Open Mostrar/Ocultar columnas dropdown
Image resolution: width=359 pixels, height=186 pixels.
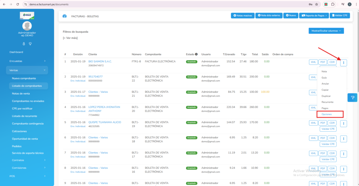pyautogui.click(x=326, y=31)
